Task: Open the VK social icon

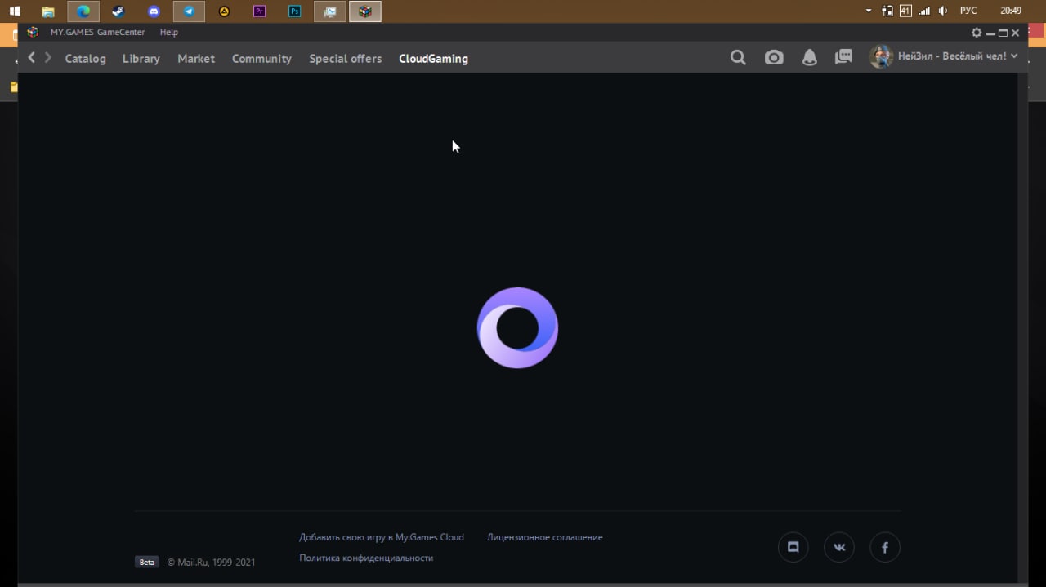Action: coord(839,547)
